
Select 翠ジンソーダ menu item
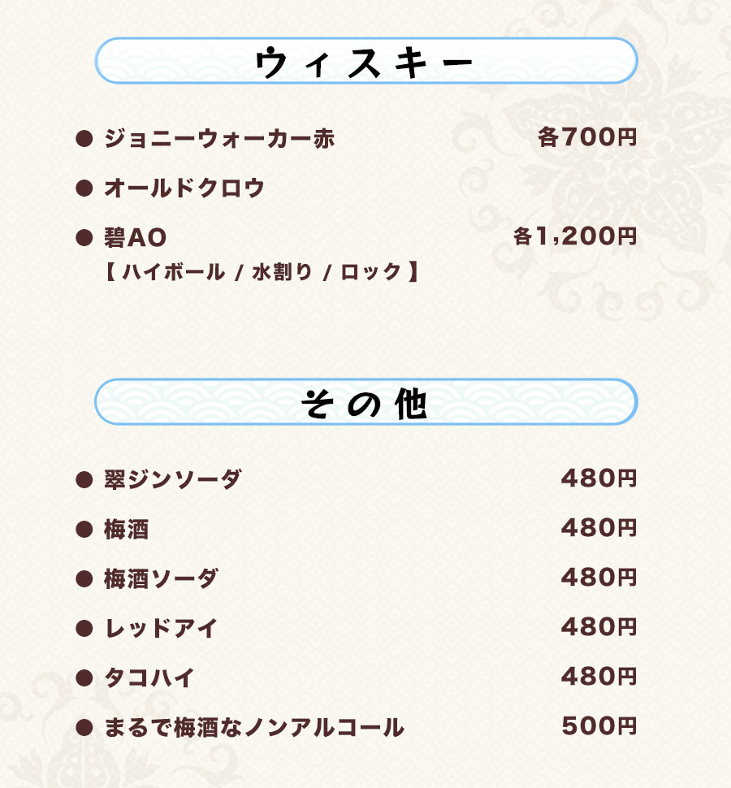click(172, 480)
